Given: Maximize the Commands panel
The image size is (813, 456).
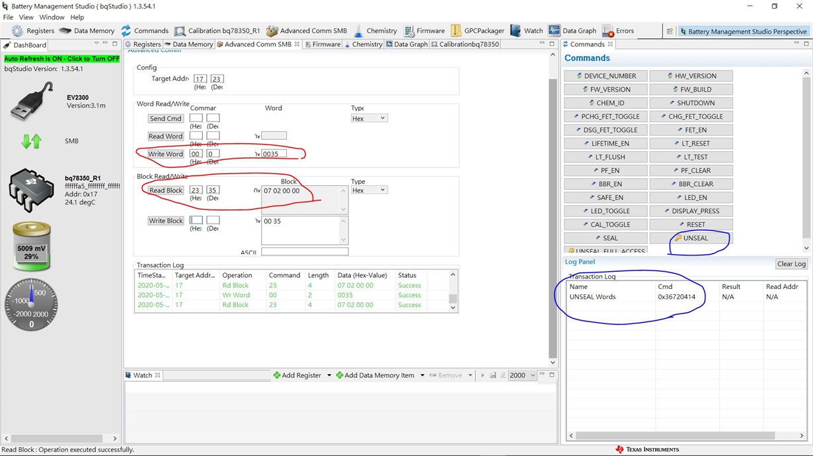Looking at the screenshot, I should pyautogui.click(x=806, y=44).
